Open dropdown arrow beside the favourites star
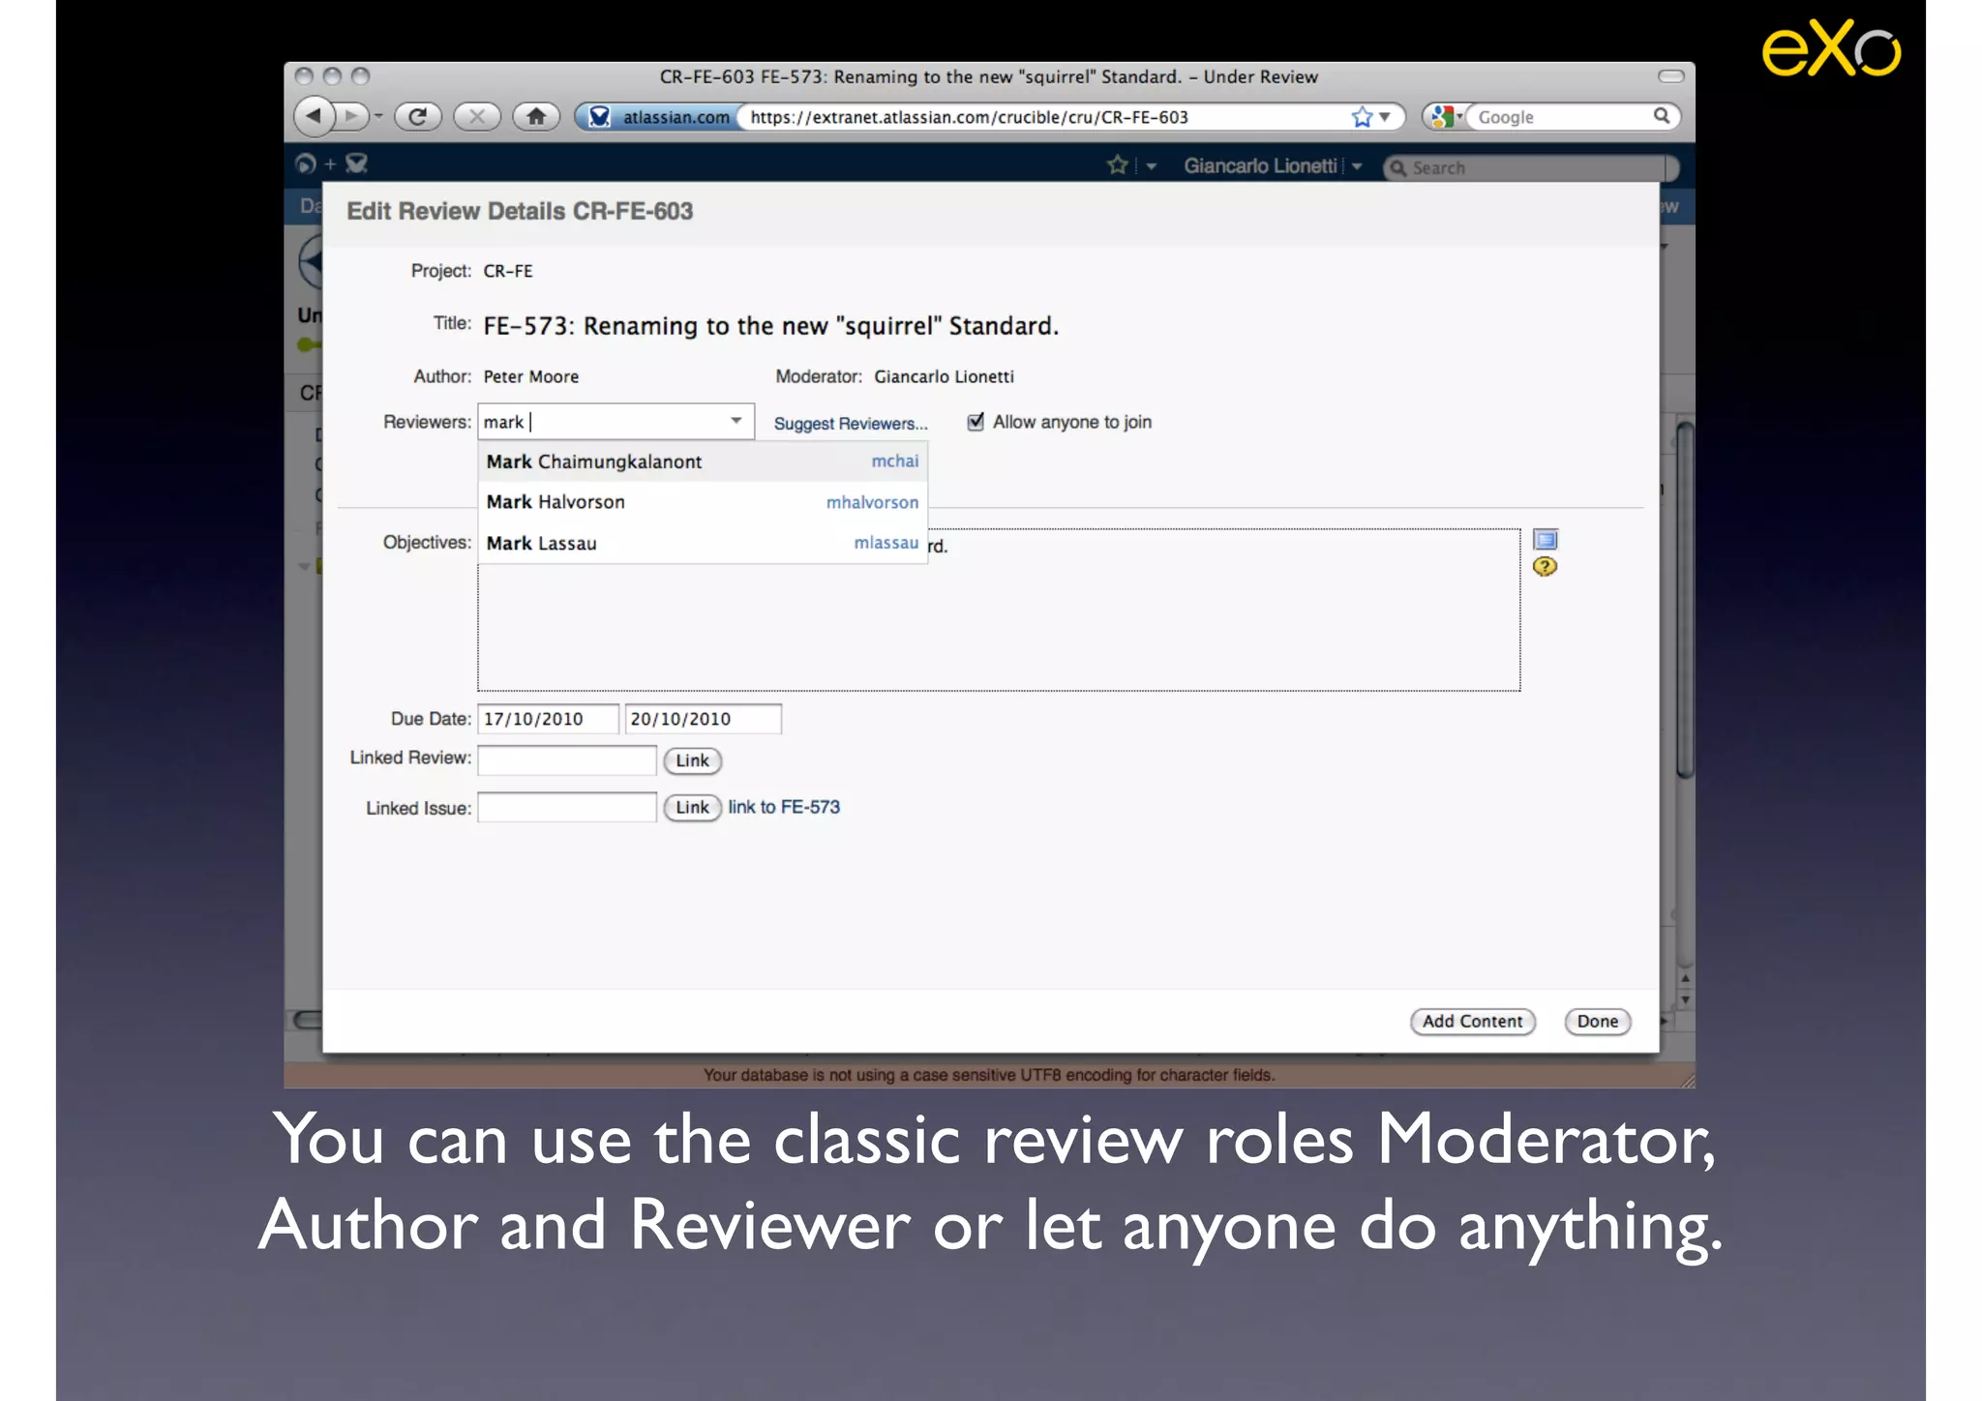The image size is (1982, 1401). point(1151,166)
